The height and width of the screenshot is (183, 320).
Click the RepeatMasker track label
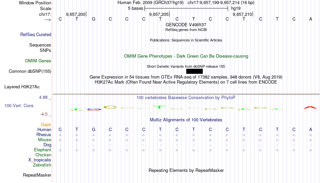(37, 175)
